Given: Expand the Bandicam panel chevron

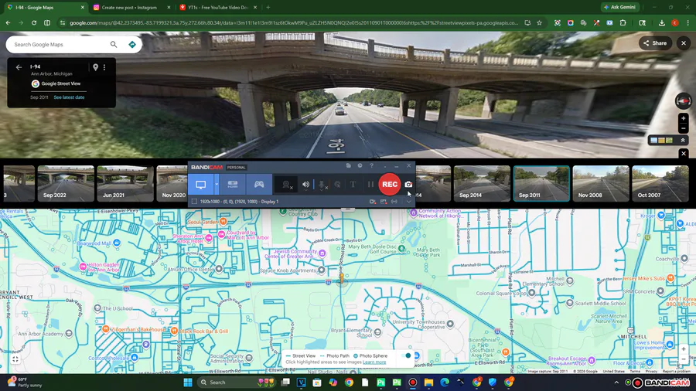Looking at the screenshot, I should [408, 202].
